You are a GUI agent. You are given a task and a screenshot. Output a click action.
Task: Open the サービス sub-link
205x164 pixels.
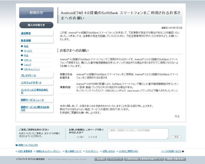(x=28, y=51)
